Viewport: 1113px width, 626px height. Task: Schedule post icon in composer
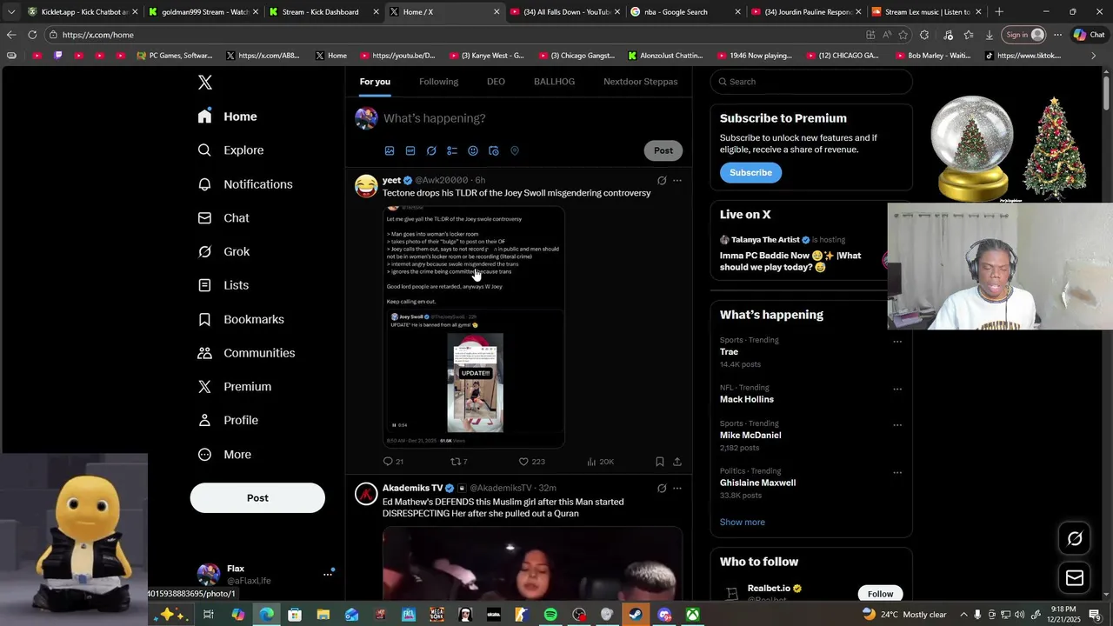tap(494, 151)
